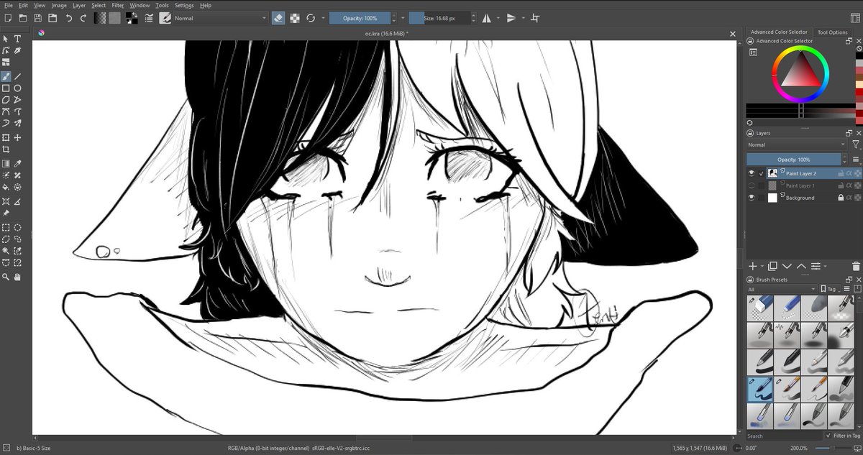Image resolution: width=863 pixels, height=455 pixels.
Task: Delete the selected layer with trash icon
Action: (856, 266)
